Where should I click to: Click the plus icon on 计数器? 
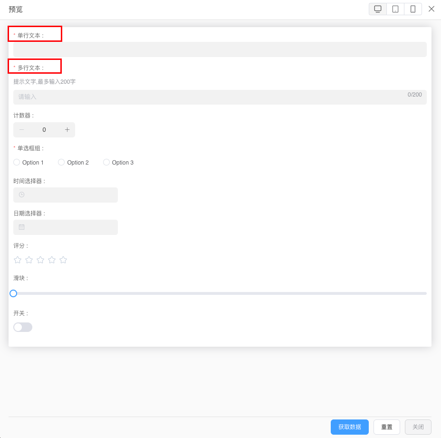tap(67, 130)
